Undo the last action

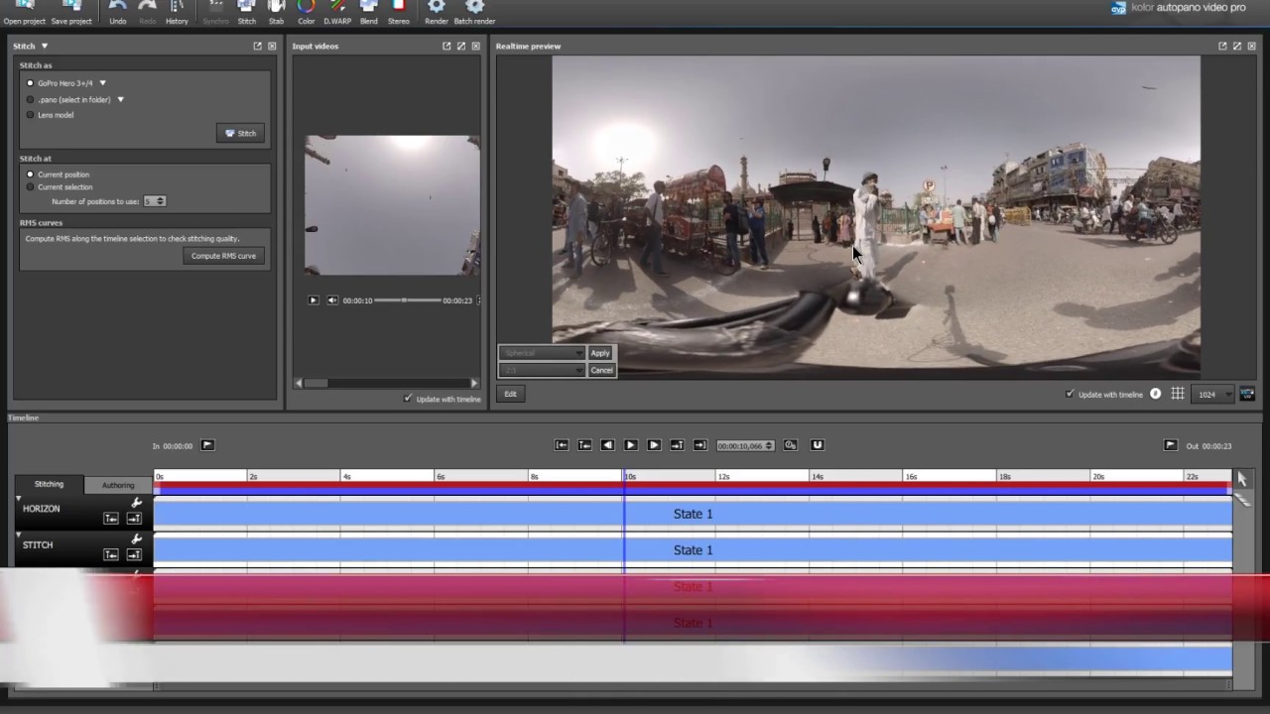[x=117, y=12]
